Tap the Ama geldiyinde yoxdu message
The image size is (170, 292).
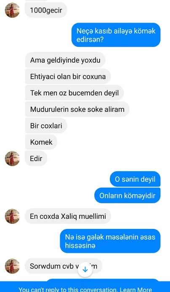pyautogui.click(x=65, y=60)
